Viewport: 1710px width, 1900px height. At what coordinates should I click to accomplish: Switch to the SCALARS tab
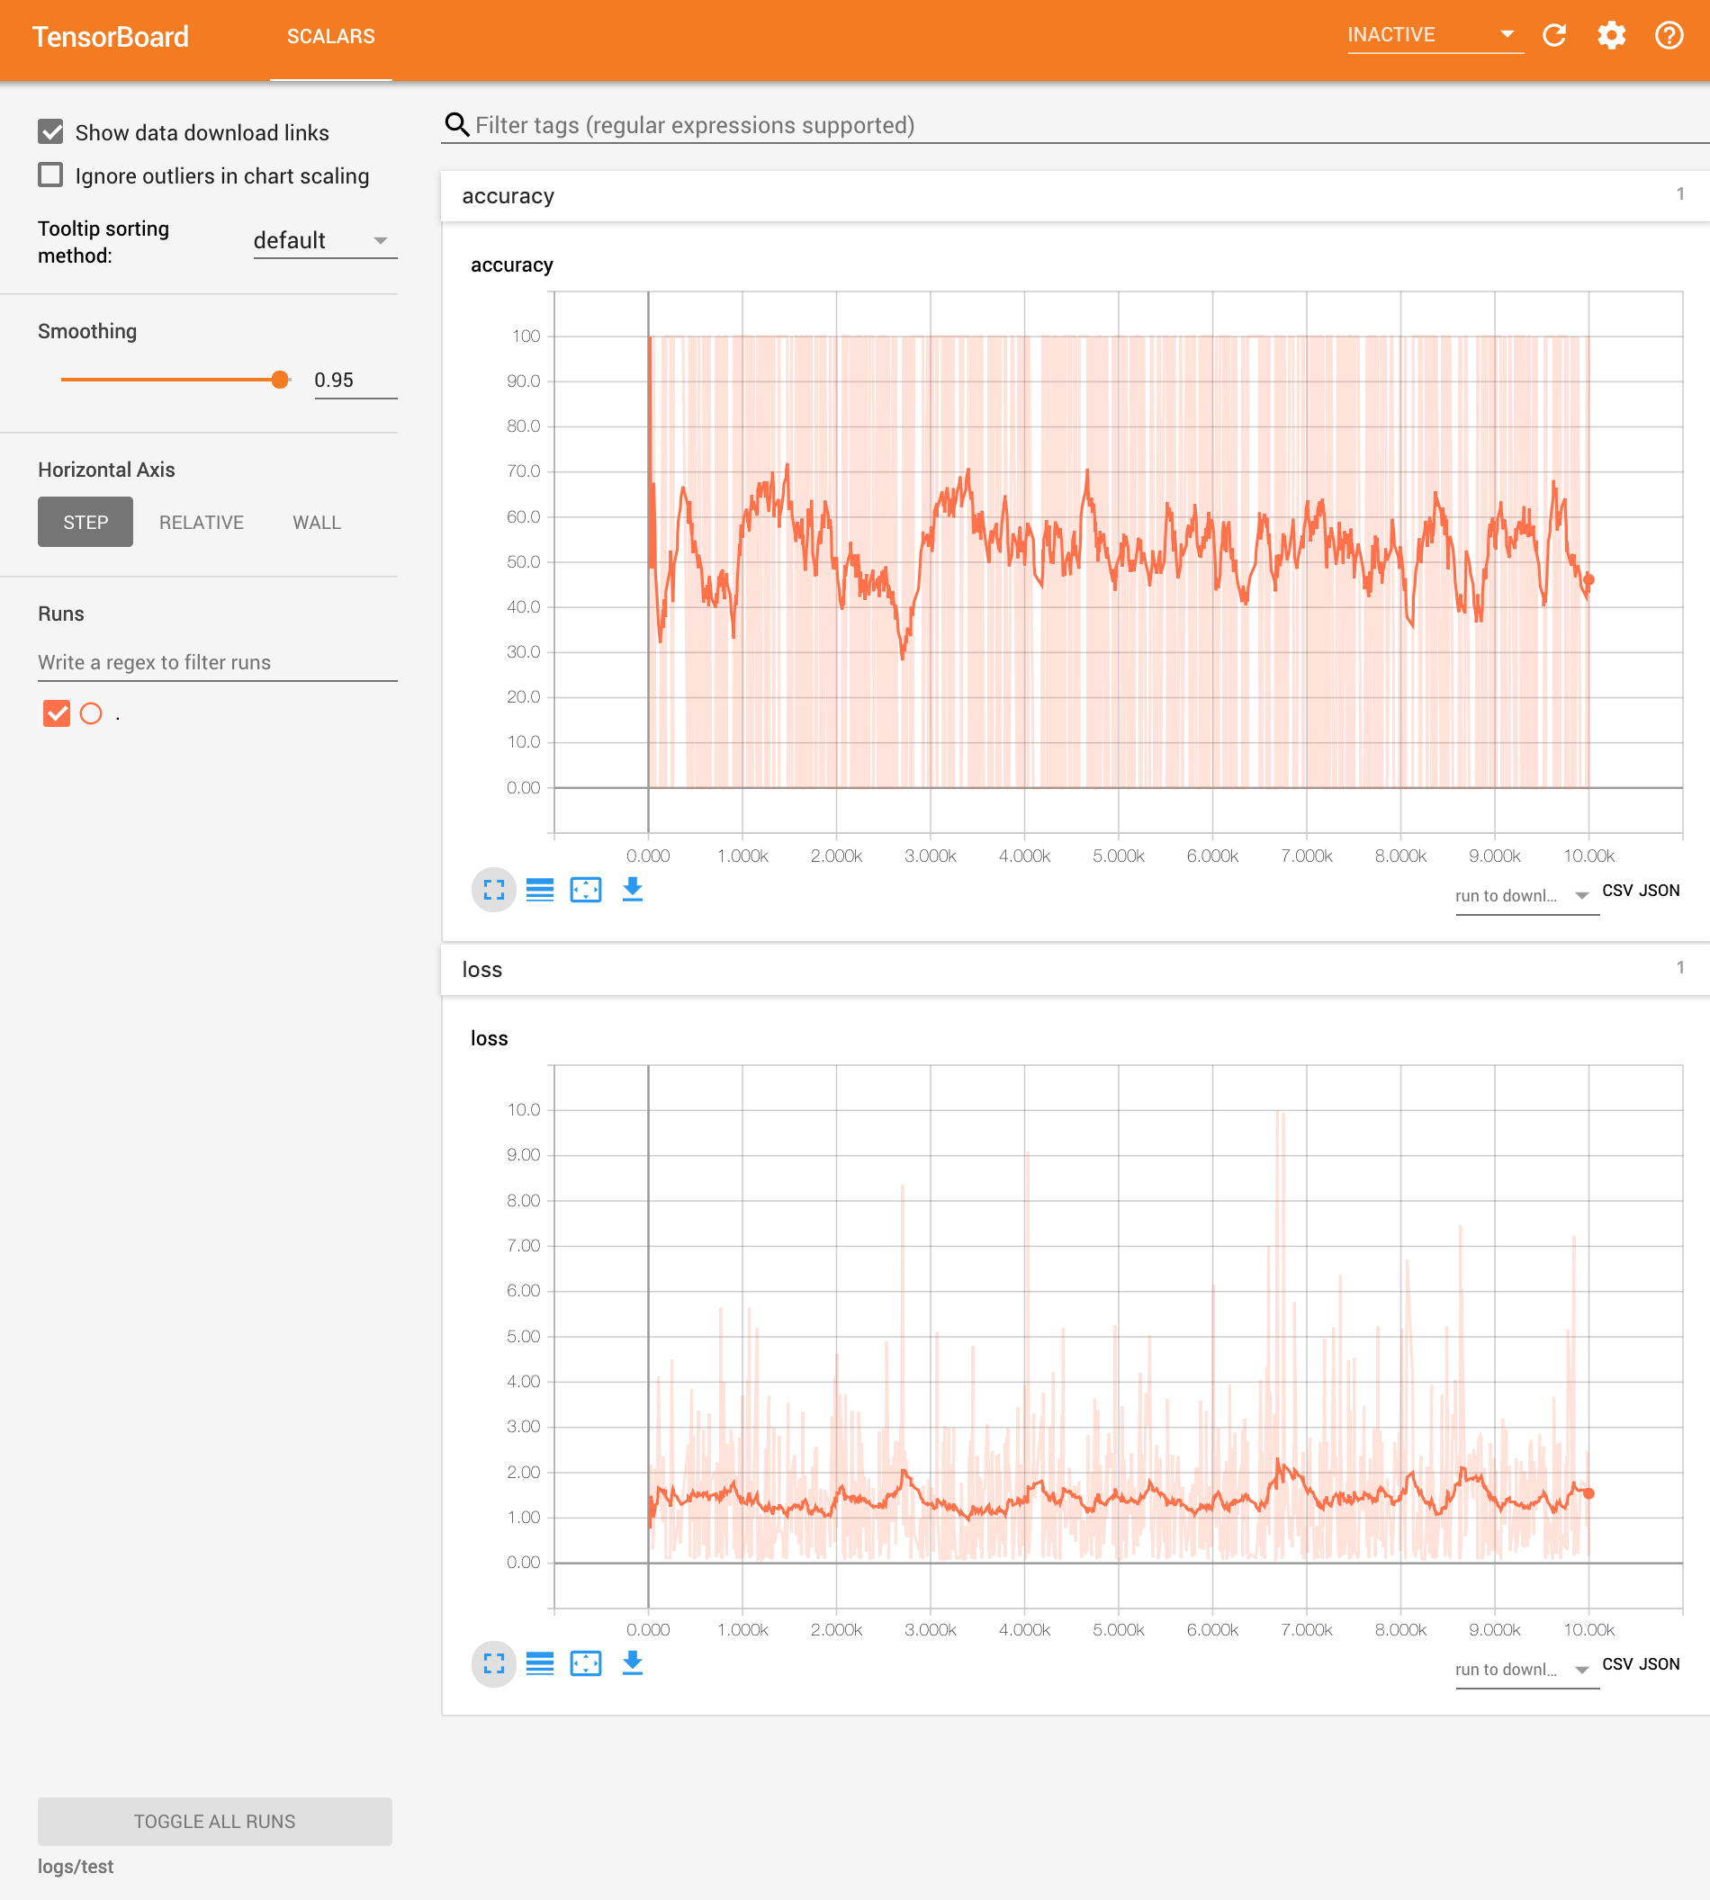click(x=330, y=37)
